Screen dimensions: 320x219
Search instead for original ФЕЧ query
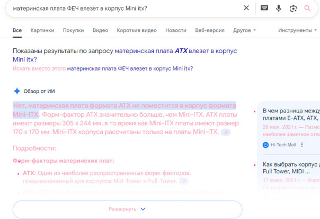click(x=130, y=68)
